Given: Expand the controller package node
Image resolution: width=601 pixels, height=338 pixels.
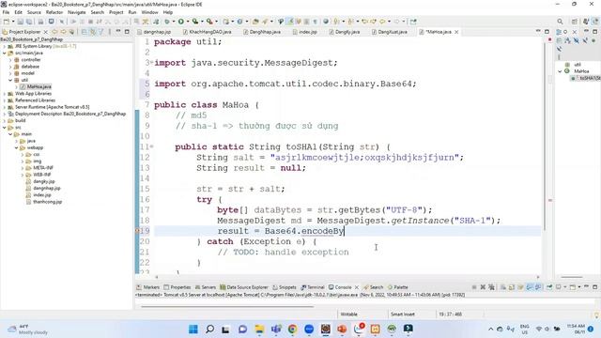Looking at the screenshot, I should pos(10,60).
